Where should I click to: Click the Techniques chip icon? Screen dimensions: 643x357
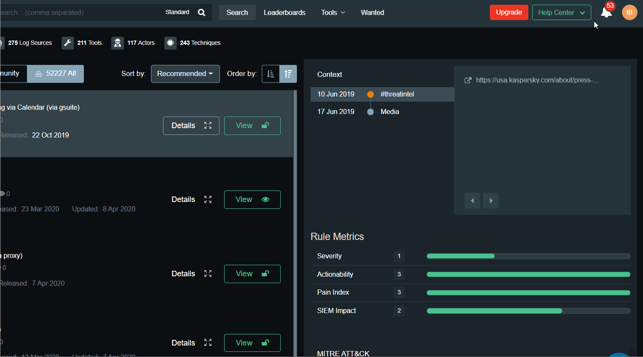point(170,43)
